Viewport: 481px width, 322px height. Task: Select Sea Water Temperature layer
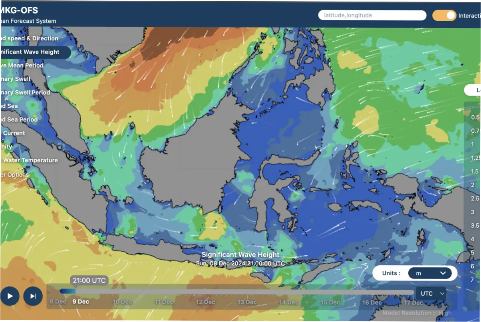point(30,160)
